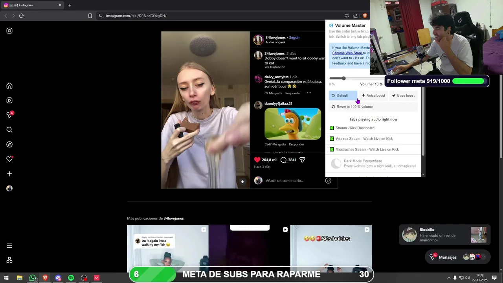Viewport: 503px width, 283px height.
Task: Open chicken GIF in comment
Action: tap(293, 124)
